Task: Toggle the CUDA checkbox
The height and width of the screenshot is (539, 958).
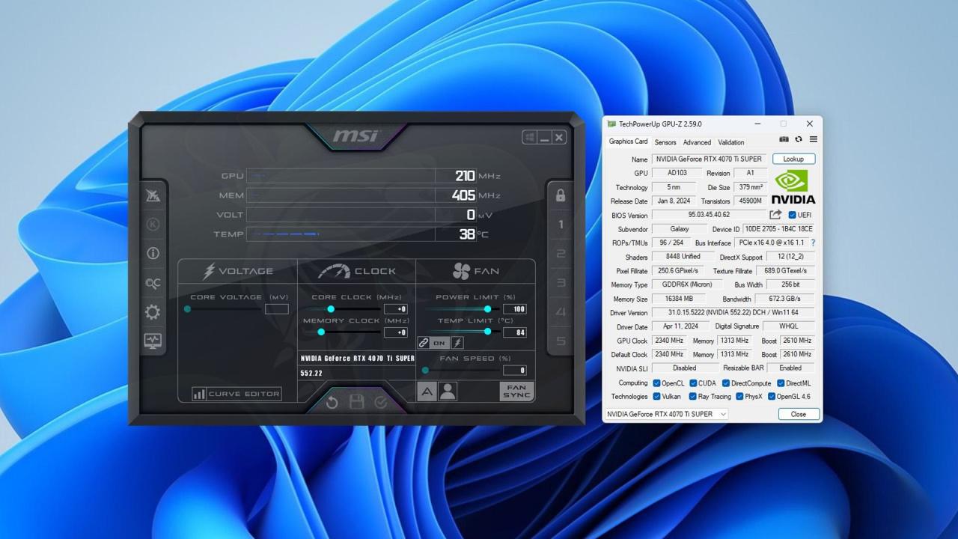Action: 693,383
